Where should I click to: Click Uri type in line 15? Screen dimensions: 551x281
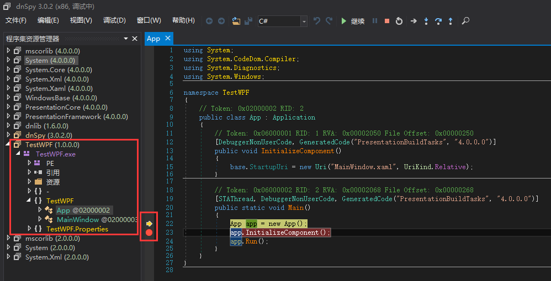(x=320, y=167)
